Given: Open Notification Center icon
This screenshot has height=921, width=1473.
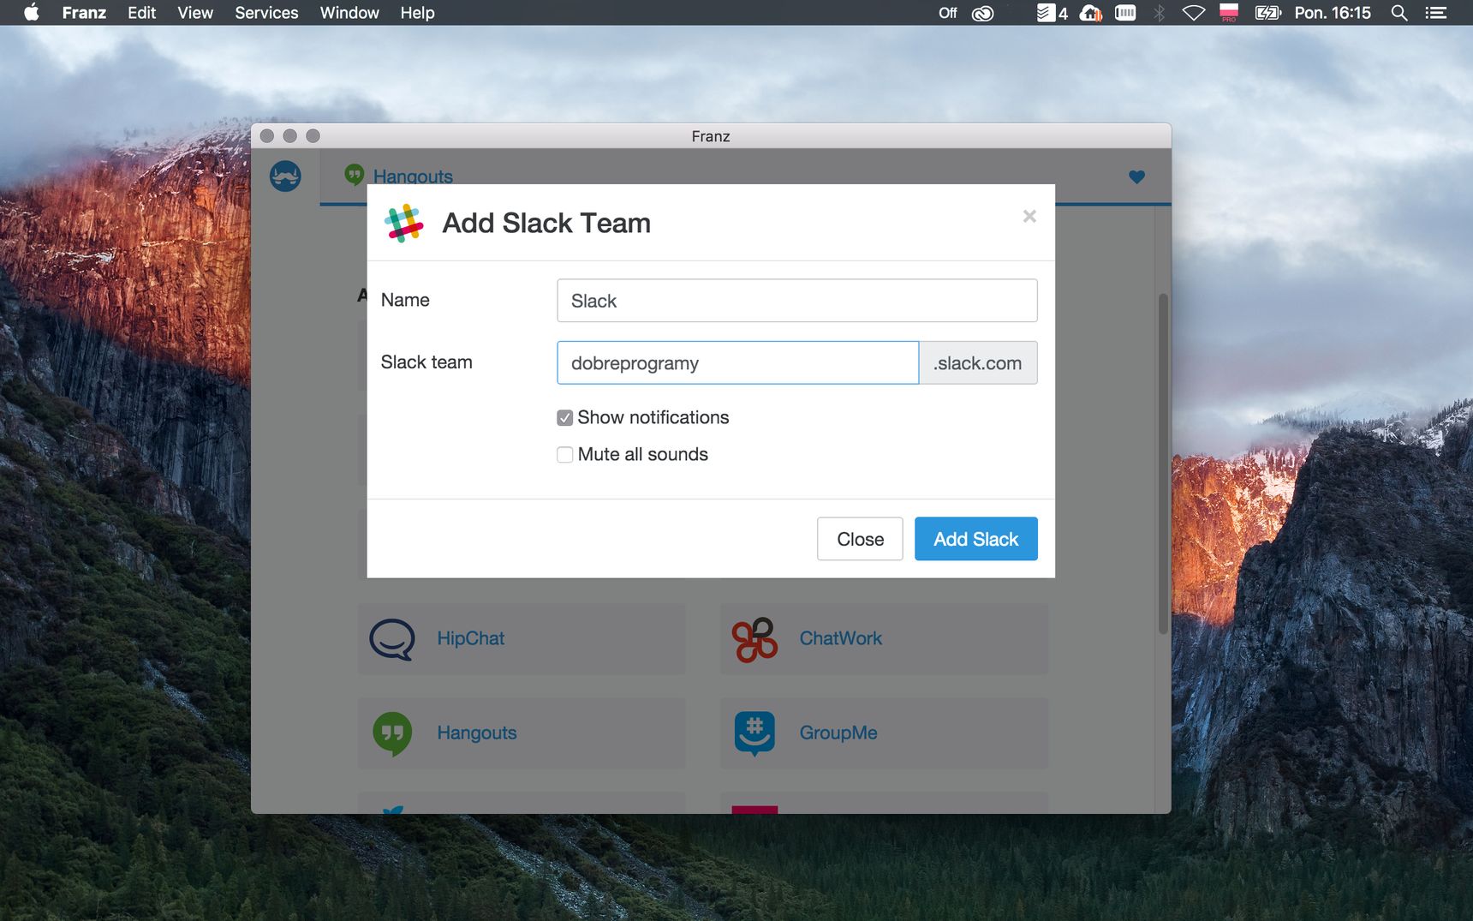Looking at the screenshot, I should coord(1436,13).
